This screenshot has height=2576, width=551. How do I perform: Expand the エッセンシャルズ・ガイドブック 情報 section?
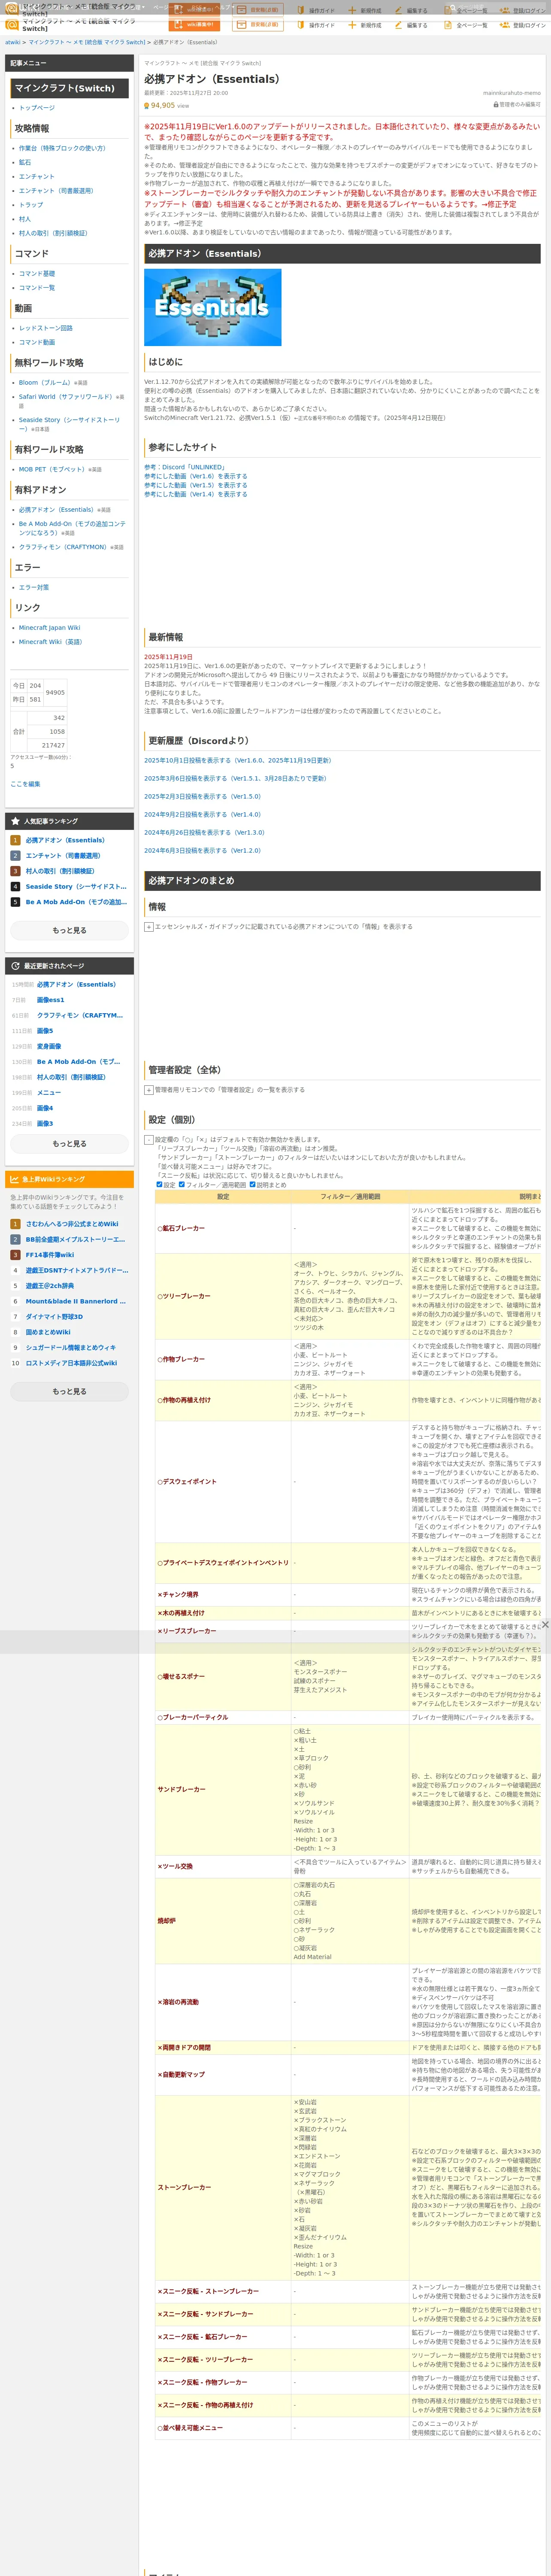click(149, 927)
